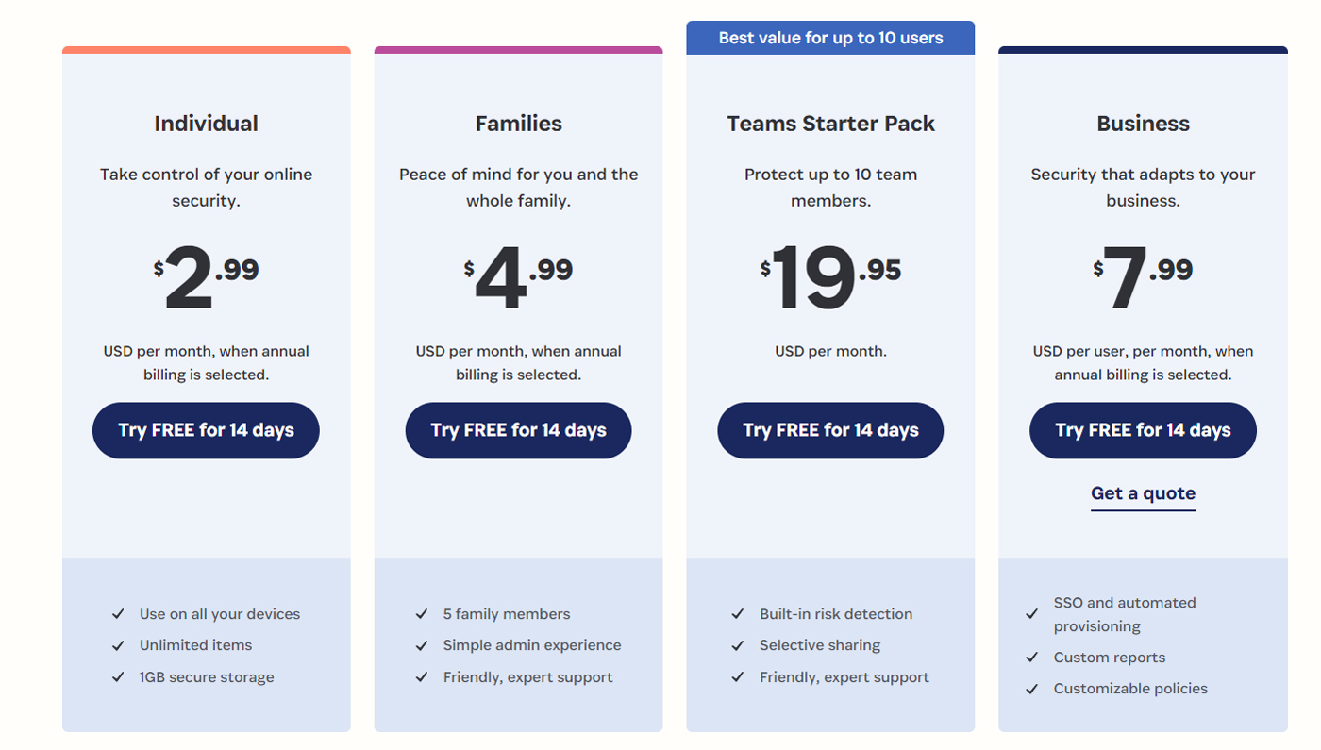Open the Get a quote link
Image resolution: width=1321 pixels, height=750 pixels.
tap(1143, 493)
